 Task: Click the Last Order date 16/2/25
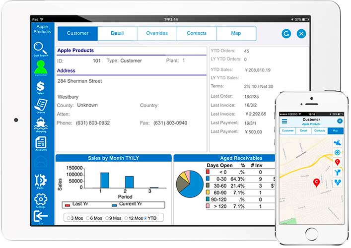click(252, 97)
